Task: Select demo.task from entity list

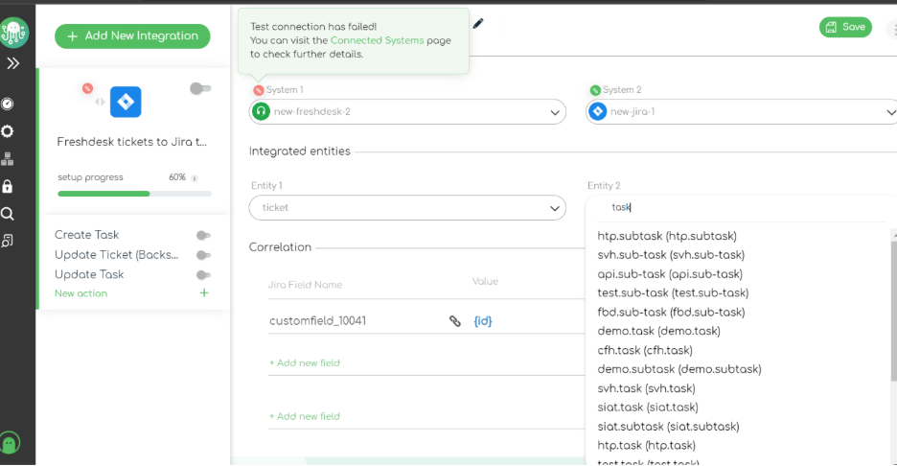Action: coord(659,331)
